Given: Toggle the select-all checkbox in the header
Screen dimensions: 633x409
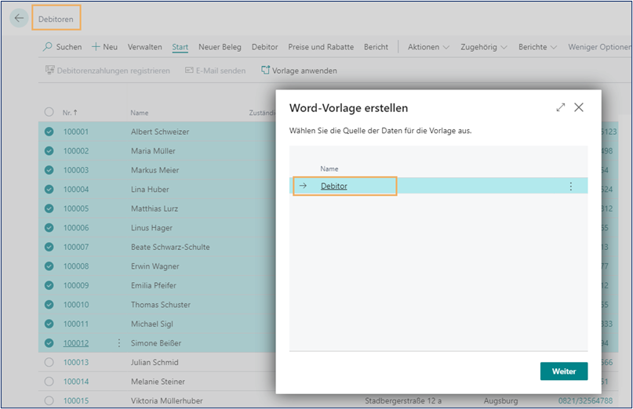Looking at the screenshot, I should pyautogui.click(x=49, y=112).
